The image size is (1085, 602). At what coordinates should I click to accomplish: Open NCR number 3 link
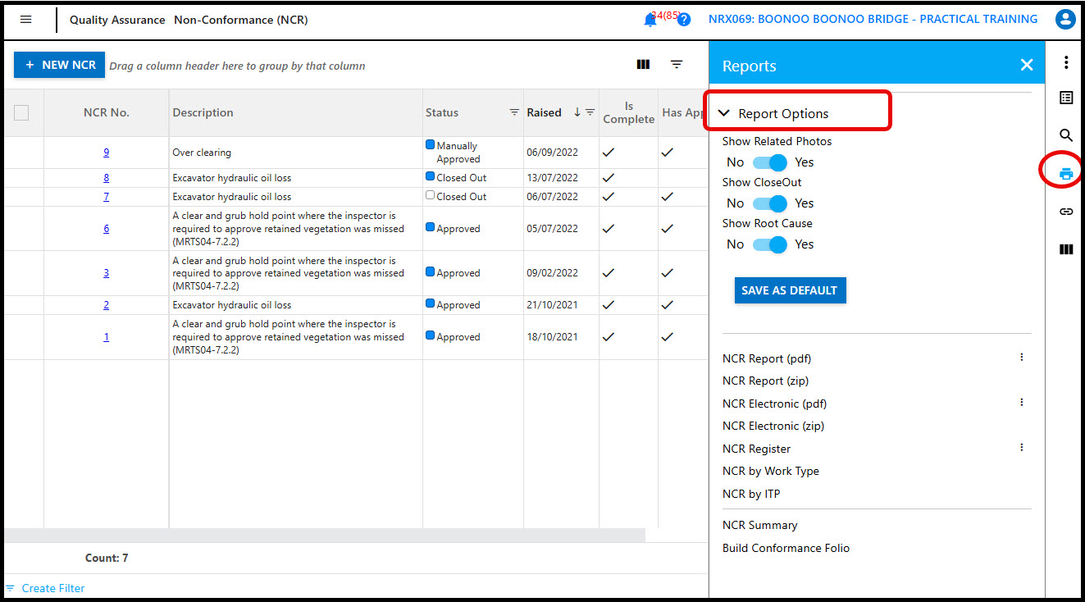[106, 273]
